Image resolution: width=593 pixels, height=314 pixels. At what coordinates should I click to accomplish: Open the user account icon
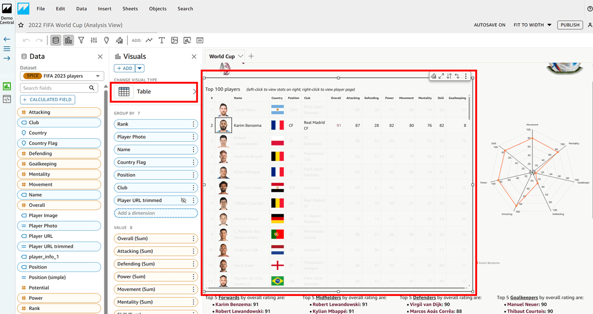tap(590, 25)
